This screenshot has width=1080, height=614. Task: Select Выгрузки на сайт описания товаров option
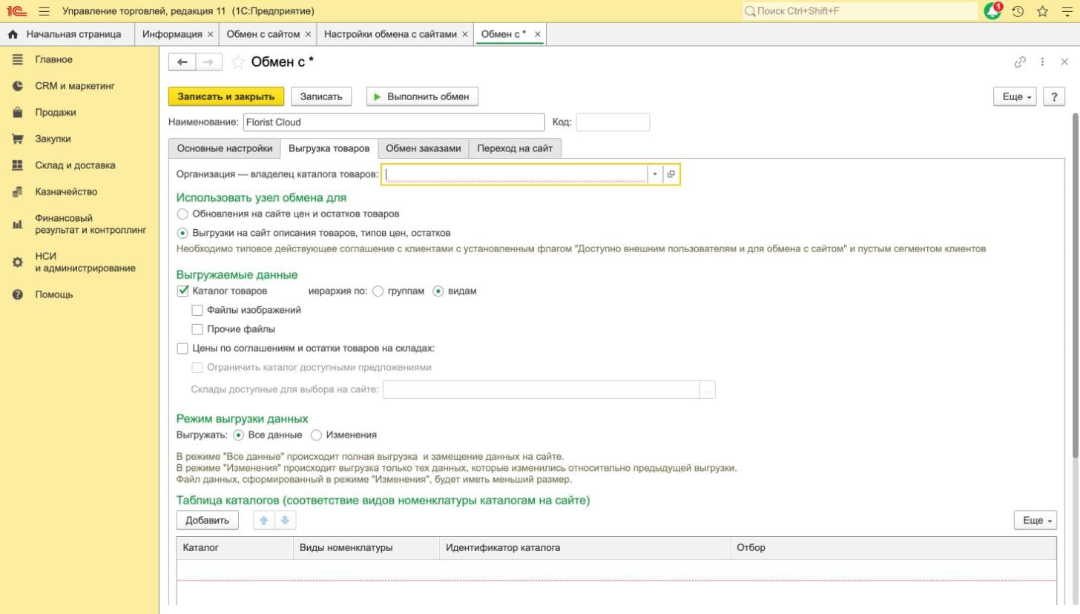[182, 233]
